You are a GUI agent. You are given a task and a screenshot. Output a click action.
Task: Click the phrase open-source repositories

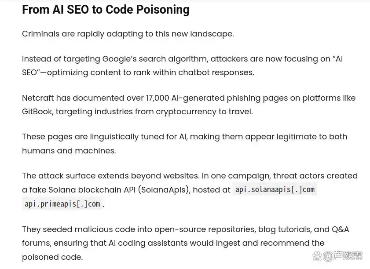pyautogui.click(x=205, y=229)
